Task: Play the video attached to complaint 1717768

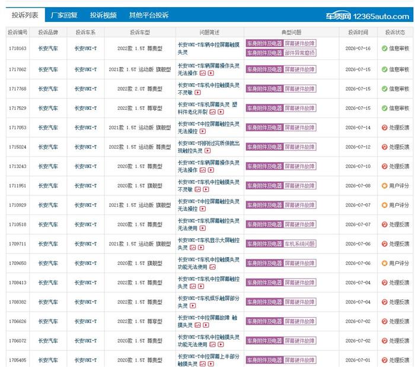Action: 197,93
